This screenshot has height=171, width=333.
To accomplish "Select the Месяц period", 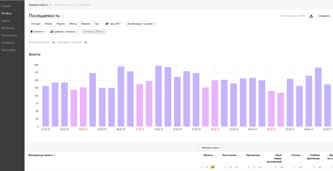I will point(73,24).
